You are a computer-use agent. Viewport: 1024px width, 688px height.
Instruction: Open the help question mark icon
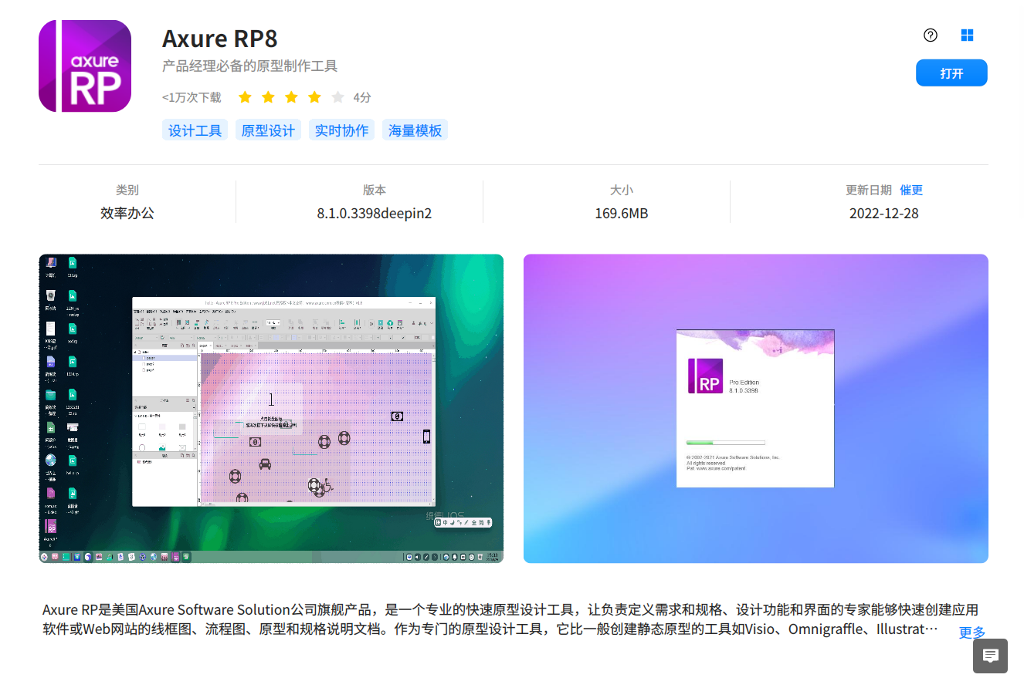click(x=931, y=35)
